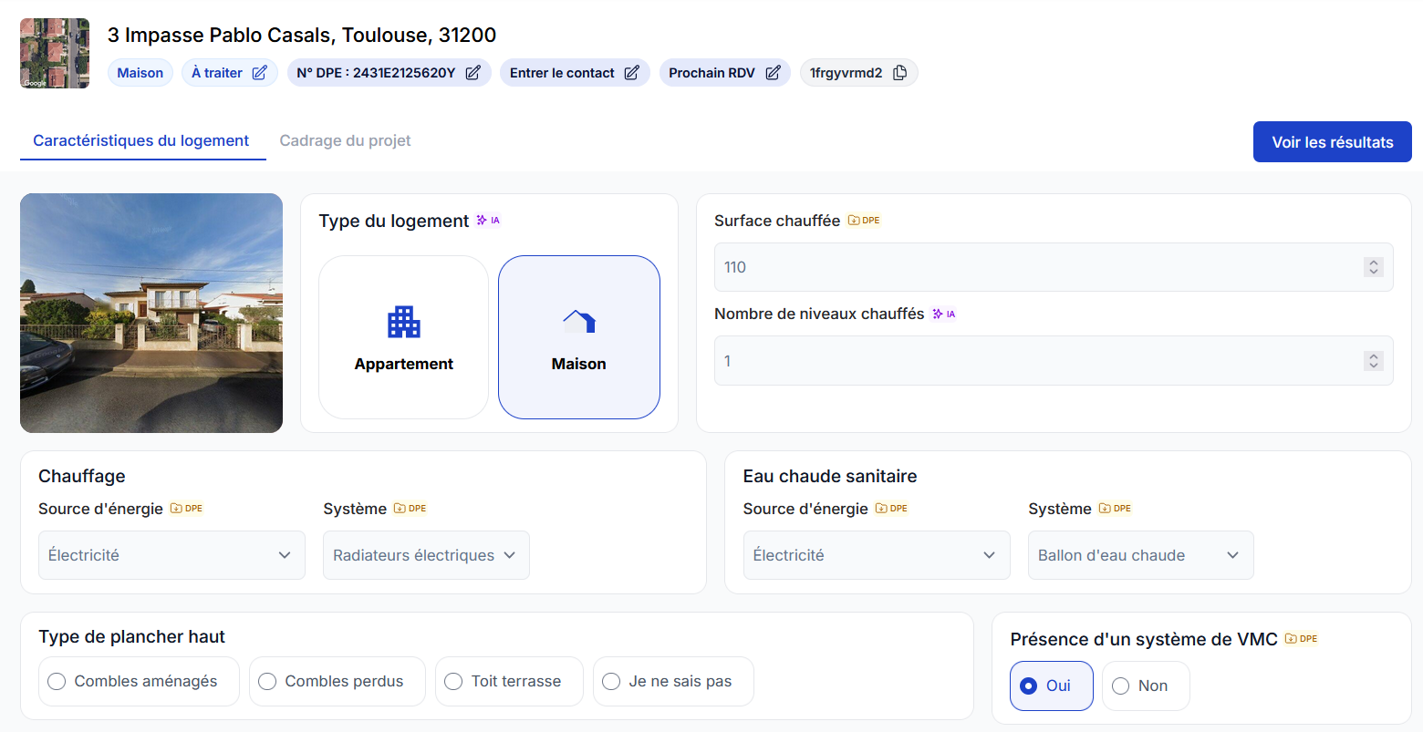Choose Appartement as housing type
This screenshot has height=732, width=1423.
point(403,337)
